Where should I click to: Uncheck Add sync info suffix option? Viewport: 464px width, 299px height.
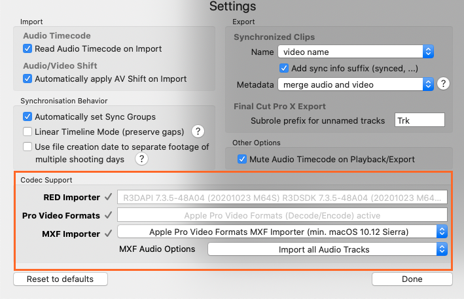tap(285, 67)
